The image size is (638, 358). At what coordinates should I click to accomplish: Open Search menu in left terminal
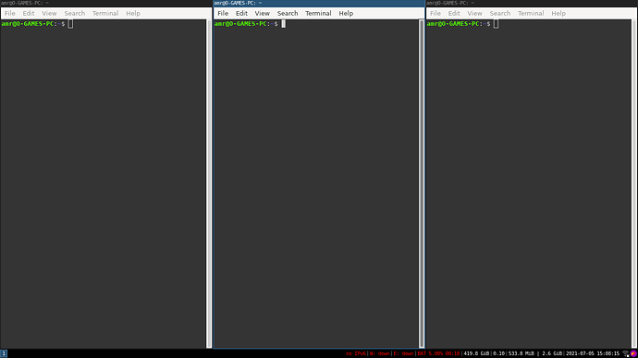pos(75,14)
